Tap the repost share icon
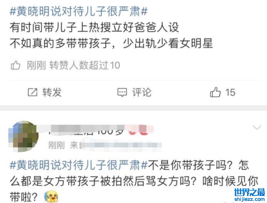This screenshot has width=267, height=203. [x=32, y=92]
